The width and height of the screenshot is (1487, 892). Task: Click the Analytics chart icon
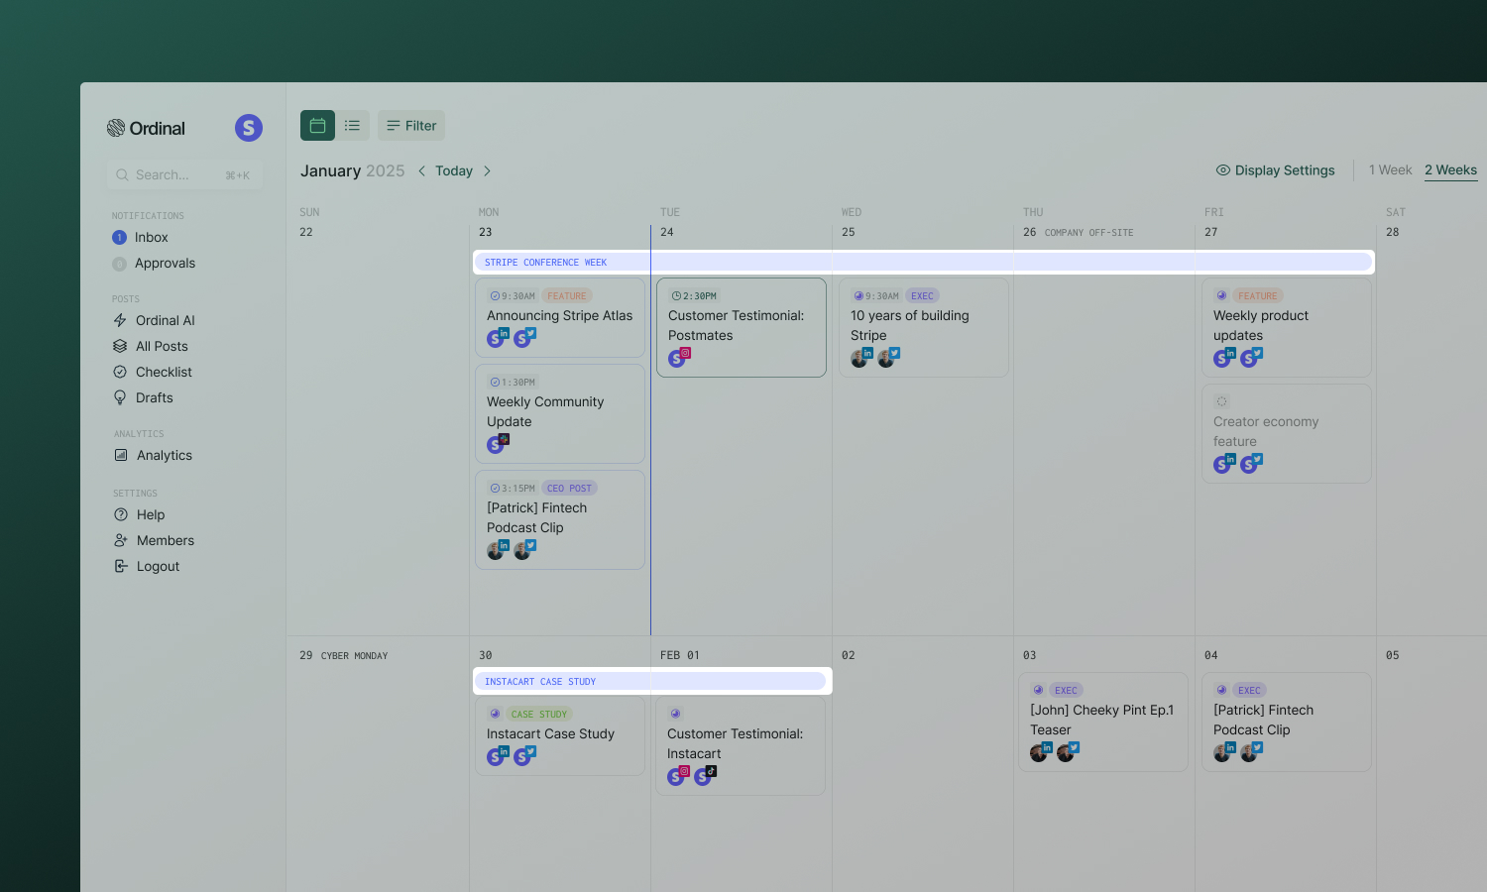point(121,455)
